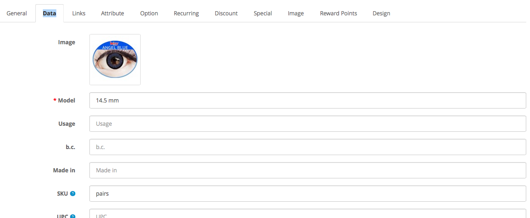
Task: Select the Made in input field
Action: click(x=307, y=170)
